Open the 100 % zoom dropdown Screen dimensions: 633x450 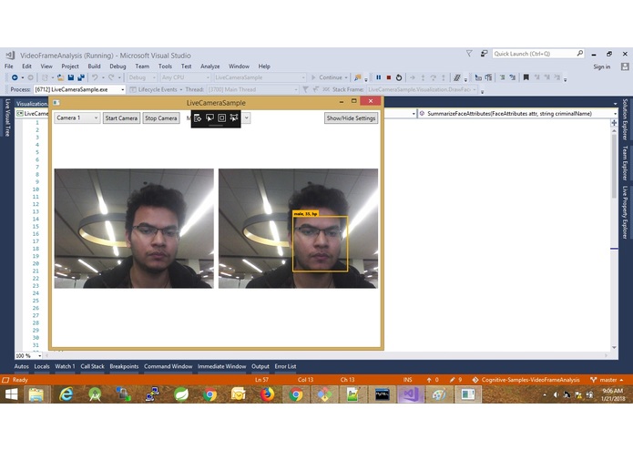coord(28,356)
